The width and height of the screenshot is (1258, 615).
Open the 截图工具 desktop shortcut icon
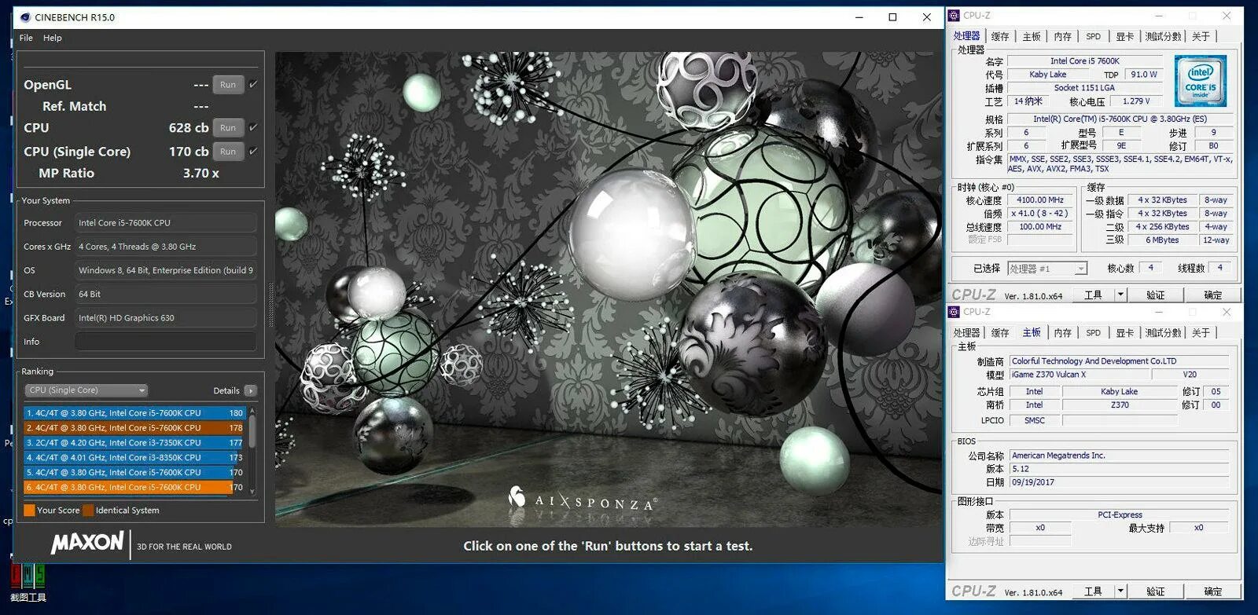[28, 581]
